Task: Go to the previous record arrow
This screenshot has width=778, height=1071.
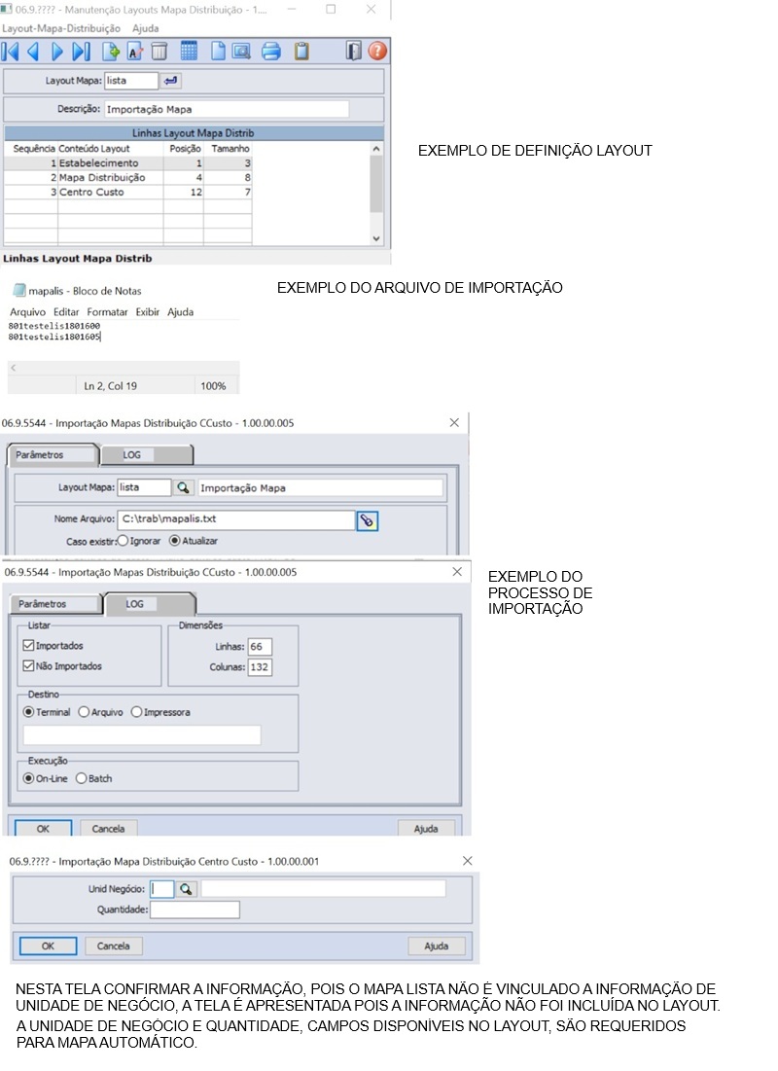Action: 33,52
